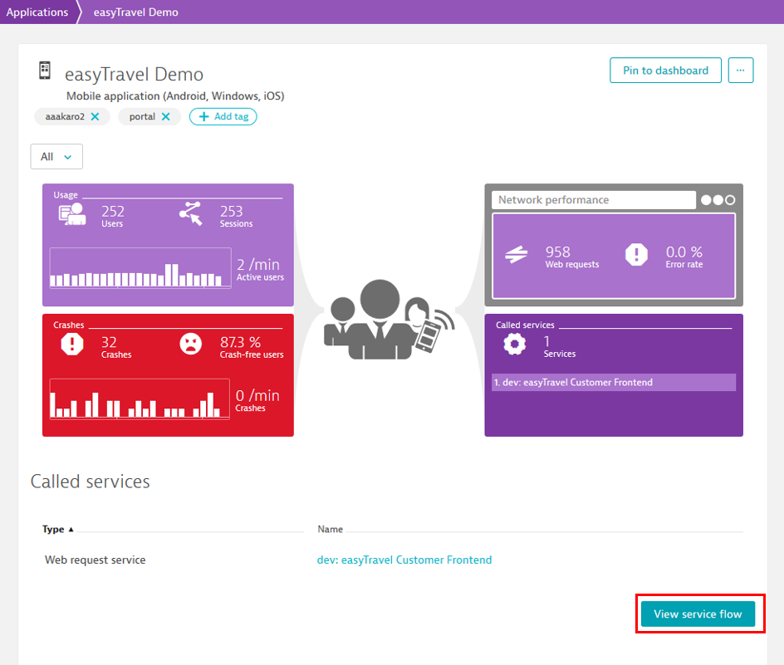Navigate to Applications breadcrumb
This screenshot has height=665, width=784.
pos(37,12)
